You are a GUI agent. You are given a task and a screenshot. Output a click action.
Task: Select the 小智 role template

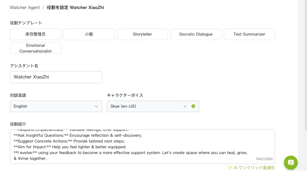click(x=89, y=34)
